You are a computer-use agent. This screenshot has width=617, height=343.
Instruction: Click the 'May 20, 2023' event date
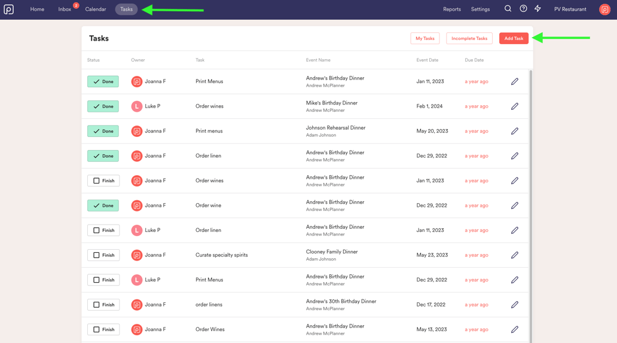(x=432, y=131)
